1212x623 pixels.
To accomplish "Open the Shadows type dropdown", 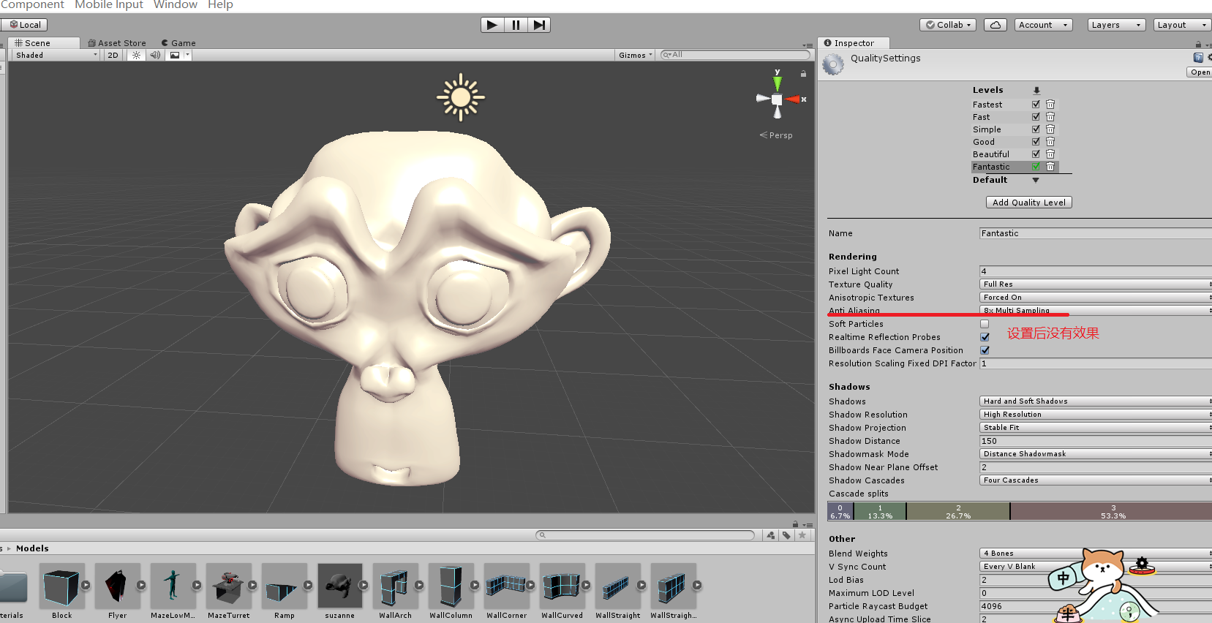I will tap(1096, 401).
